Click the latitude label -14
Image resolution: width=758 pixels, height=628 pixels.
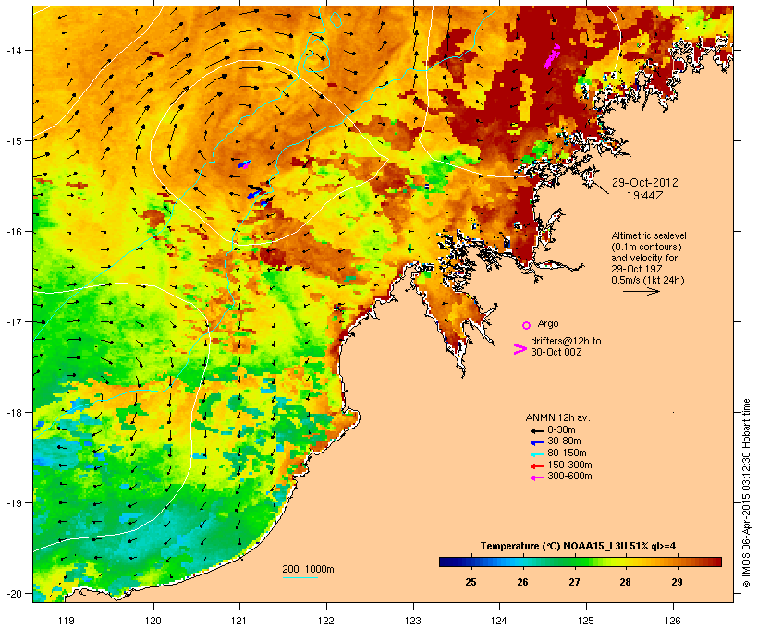(x=13, y=50)
